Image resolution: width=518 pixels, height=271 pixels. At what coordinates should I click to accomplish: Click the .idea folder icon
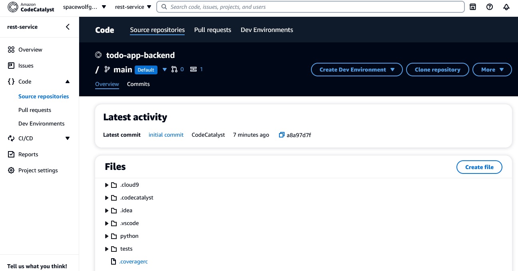point(114,211)
